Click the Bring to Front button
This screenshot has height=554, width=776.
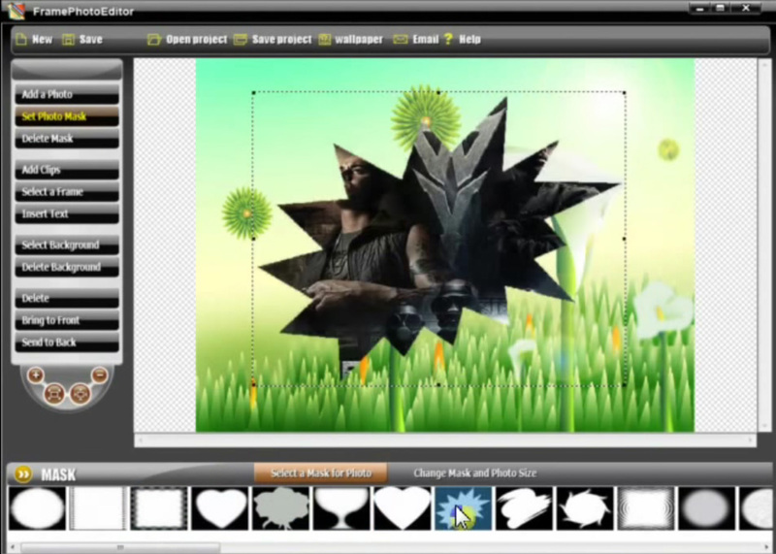[x=66, y=320]
